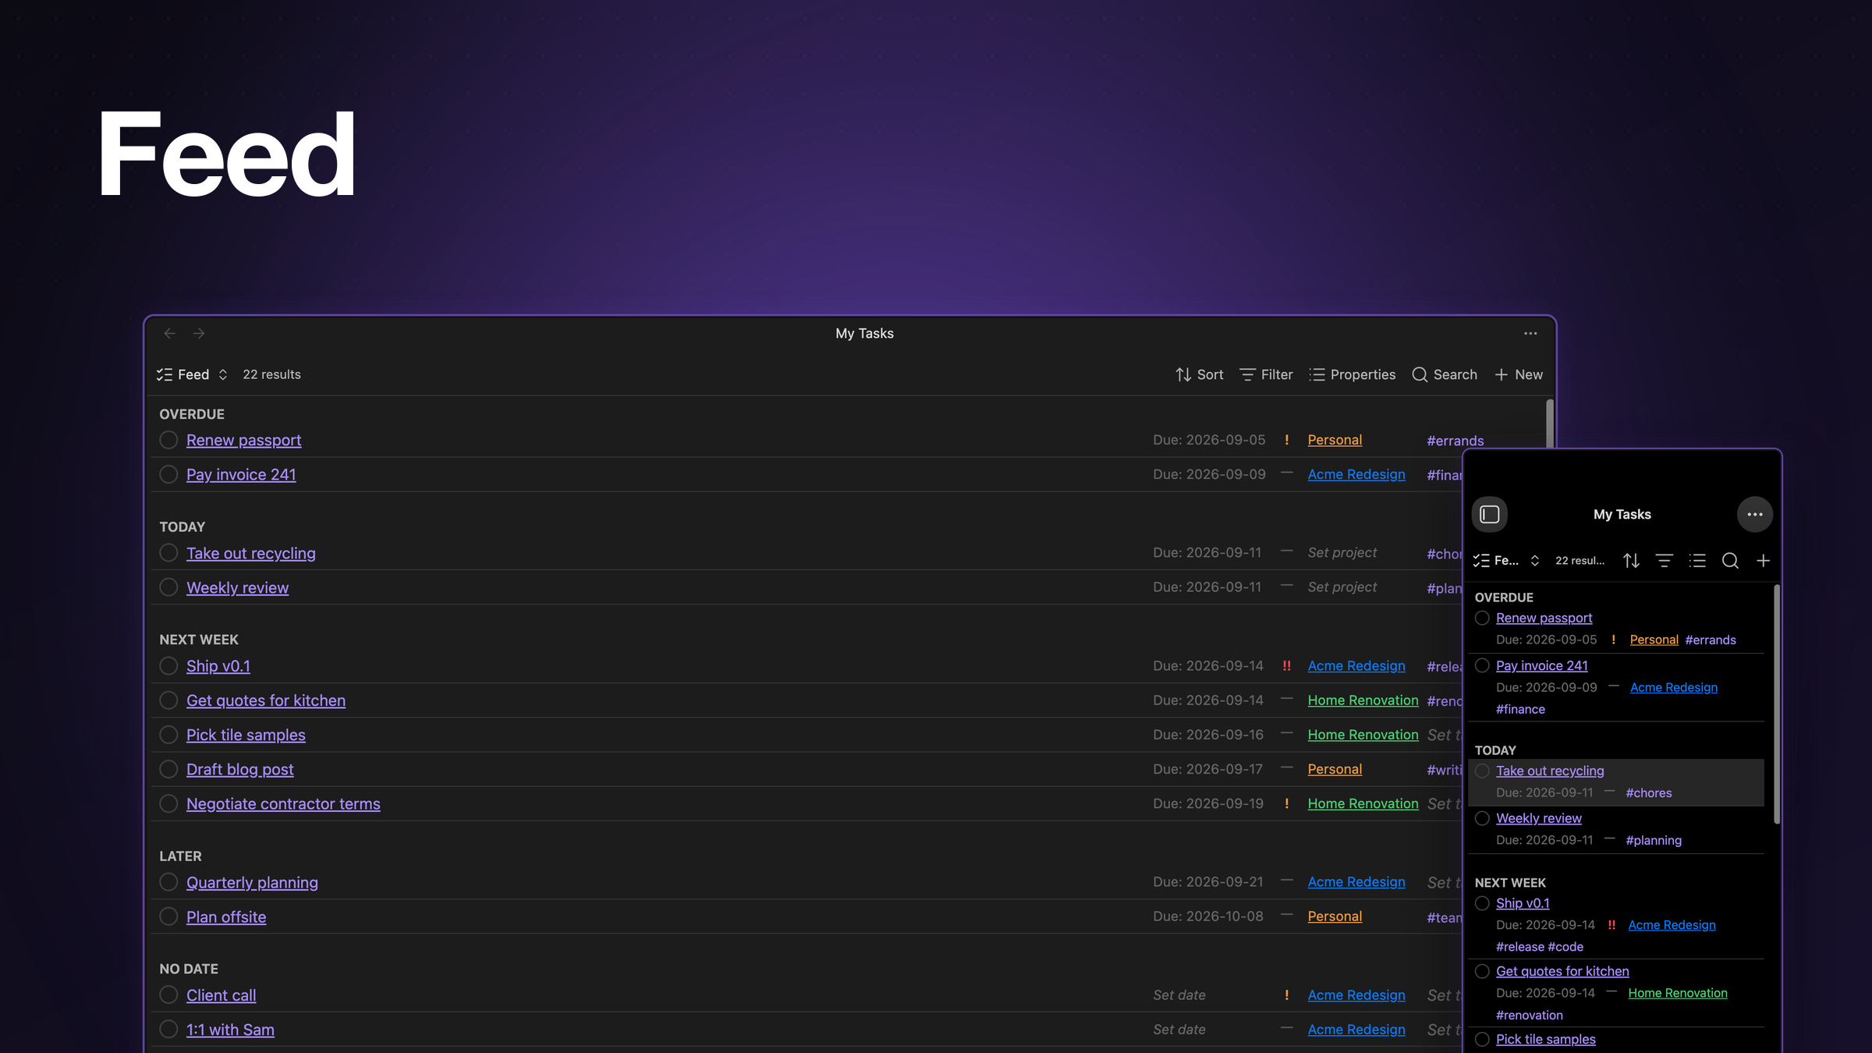This screenshot has height=1053, width=1872.
Task: Tap the magnifier search icon in the mobile panel
Action: tap(1730, 560)
